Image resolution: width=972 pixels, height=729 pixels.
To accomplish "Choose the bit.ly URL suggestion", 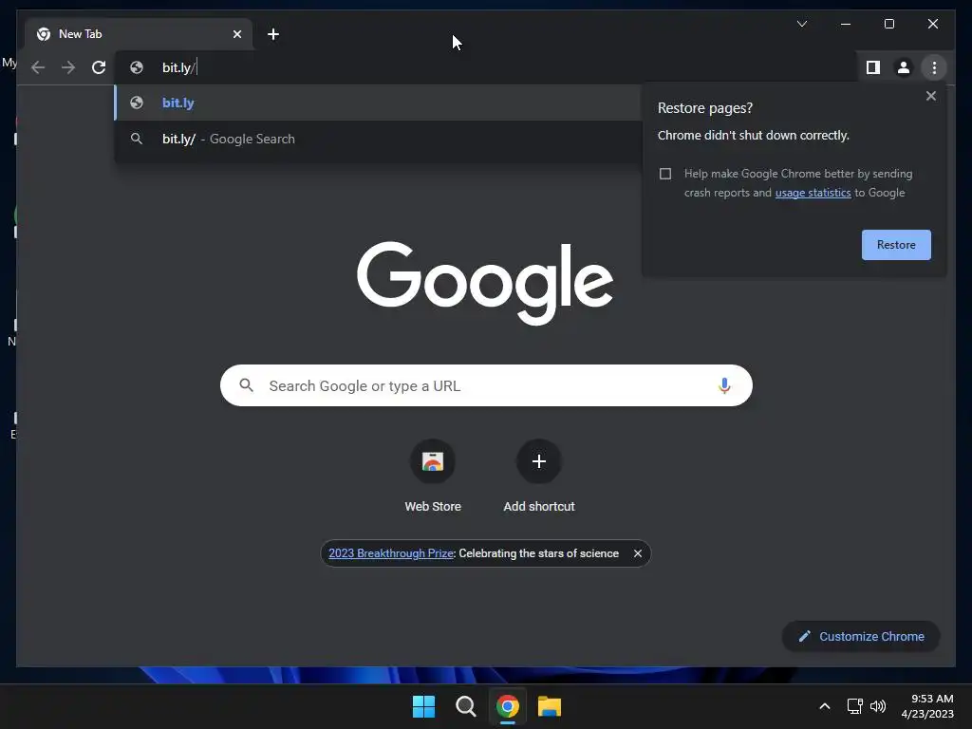I will (378, 103).
